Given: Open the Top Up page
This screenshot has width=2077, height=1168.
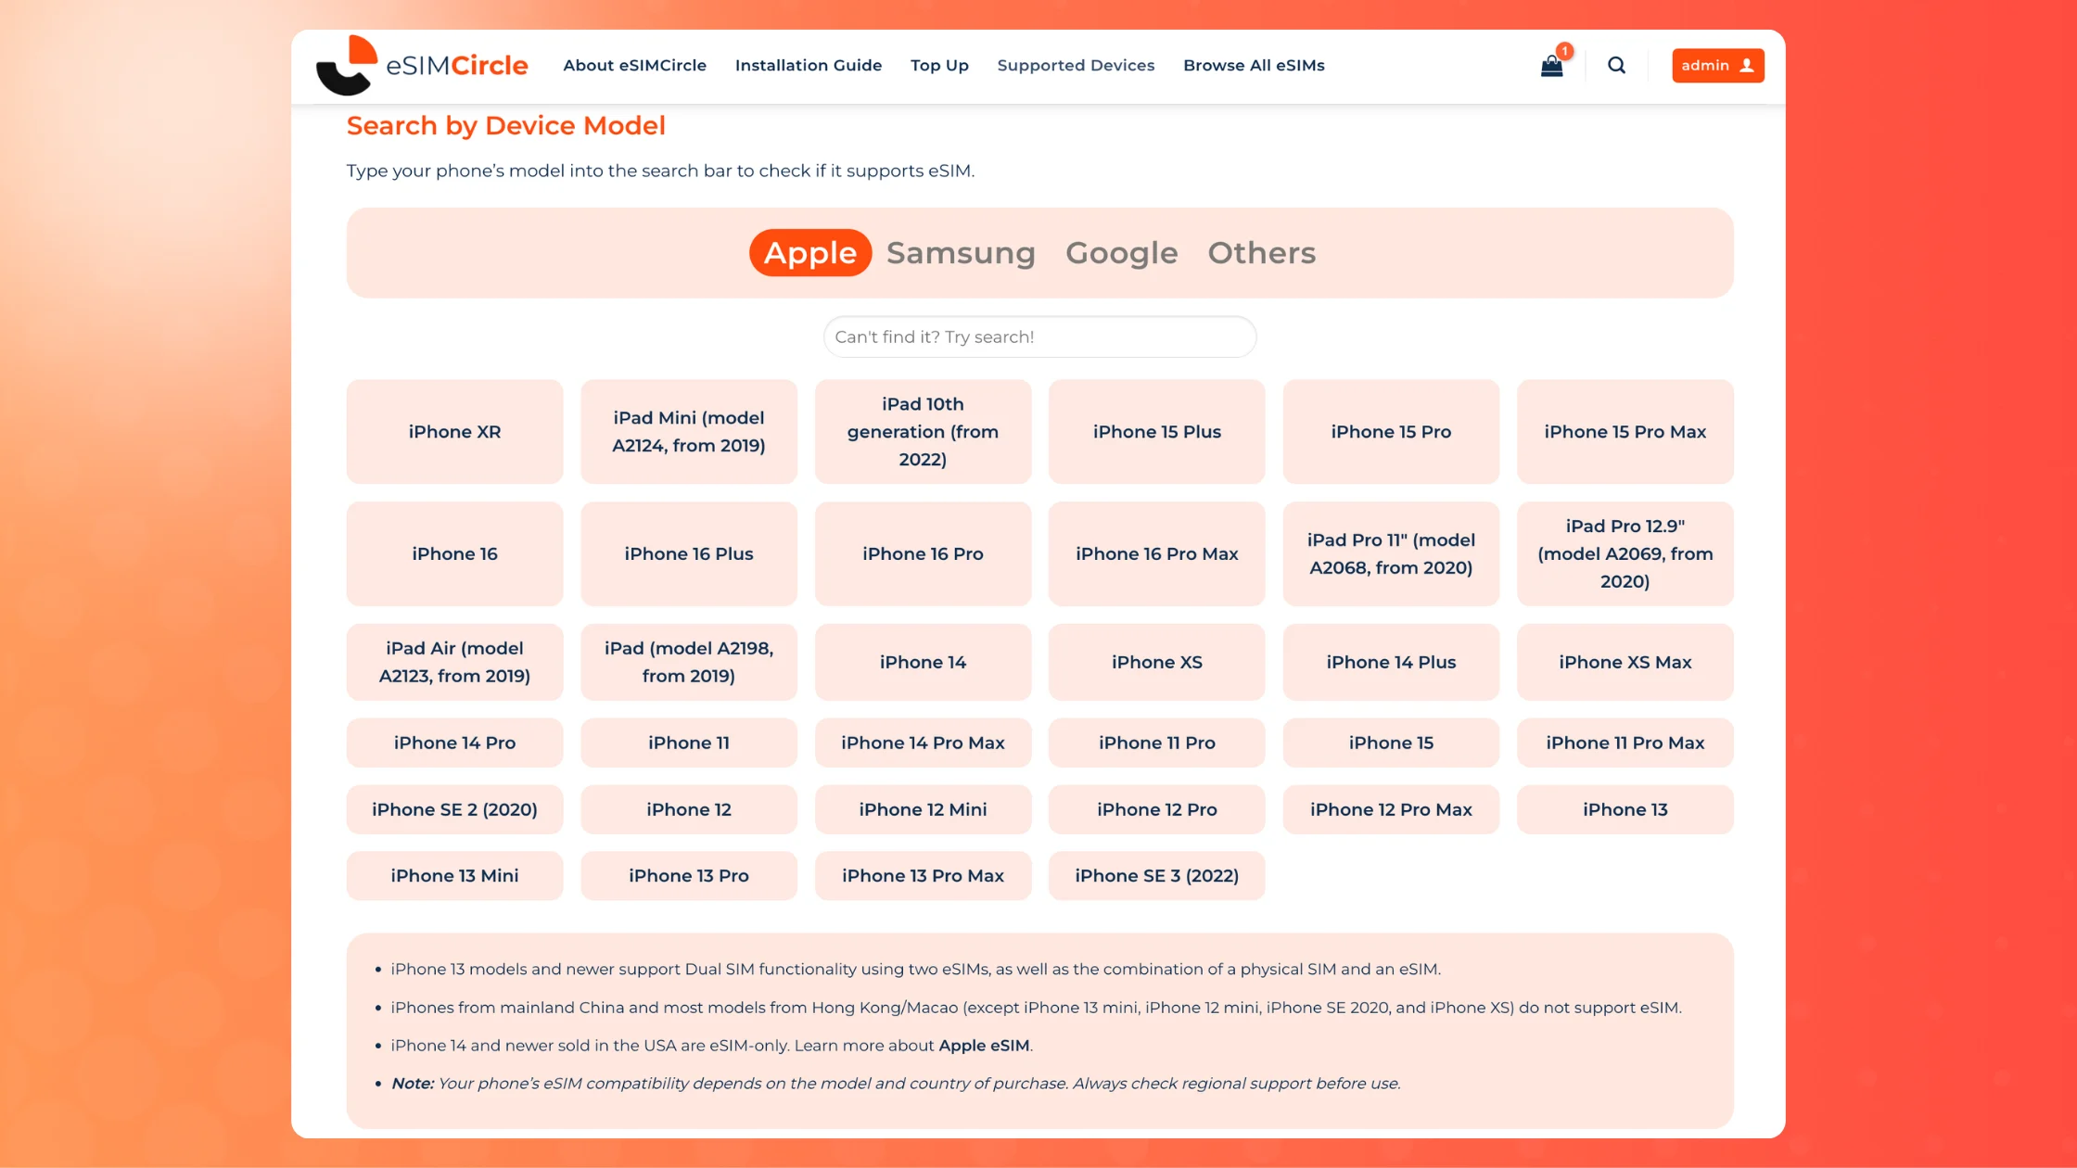Looking at the screenshot, I should 939,65.
